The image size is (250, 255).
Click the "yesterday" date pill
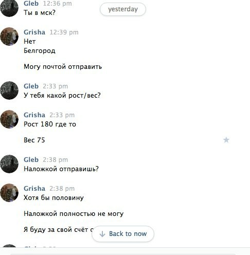[123, 9]
